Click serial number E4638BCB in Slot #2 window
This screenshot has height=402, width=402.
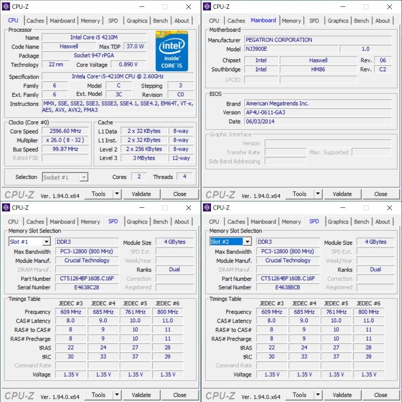click(288, 287)
